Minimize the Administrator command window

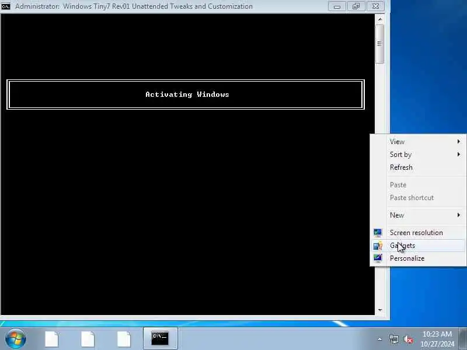click(x=337, y=6)
